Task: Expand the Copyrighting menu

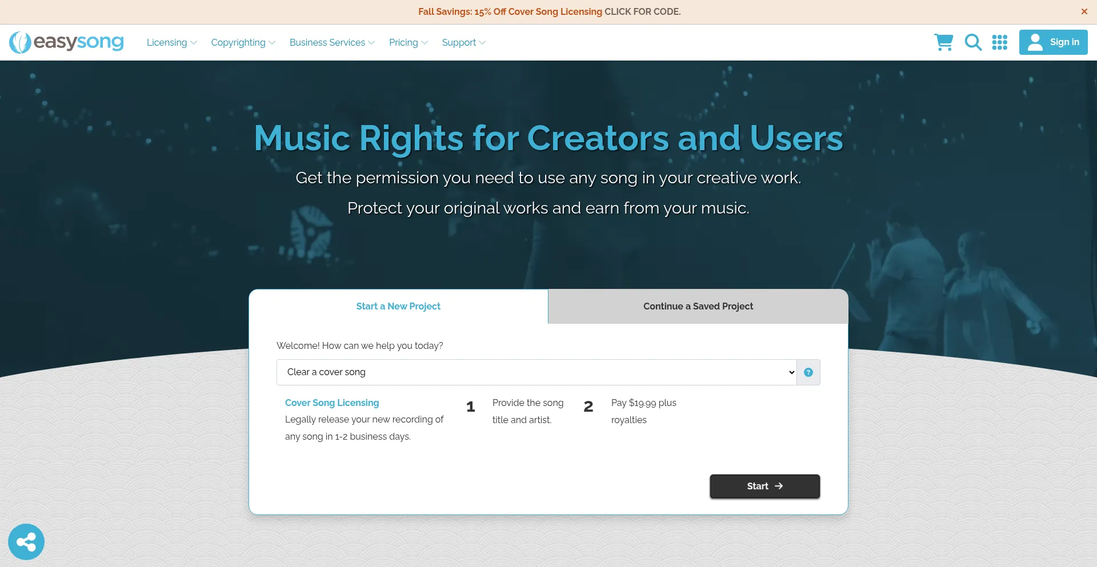Action: (243, 43)
